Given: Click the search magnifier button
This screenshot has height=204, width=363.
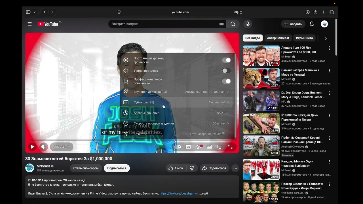Looking at the screenshot, I should coord(233,24).
